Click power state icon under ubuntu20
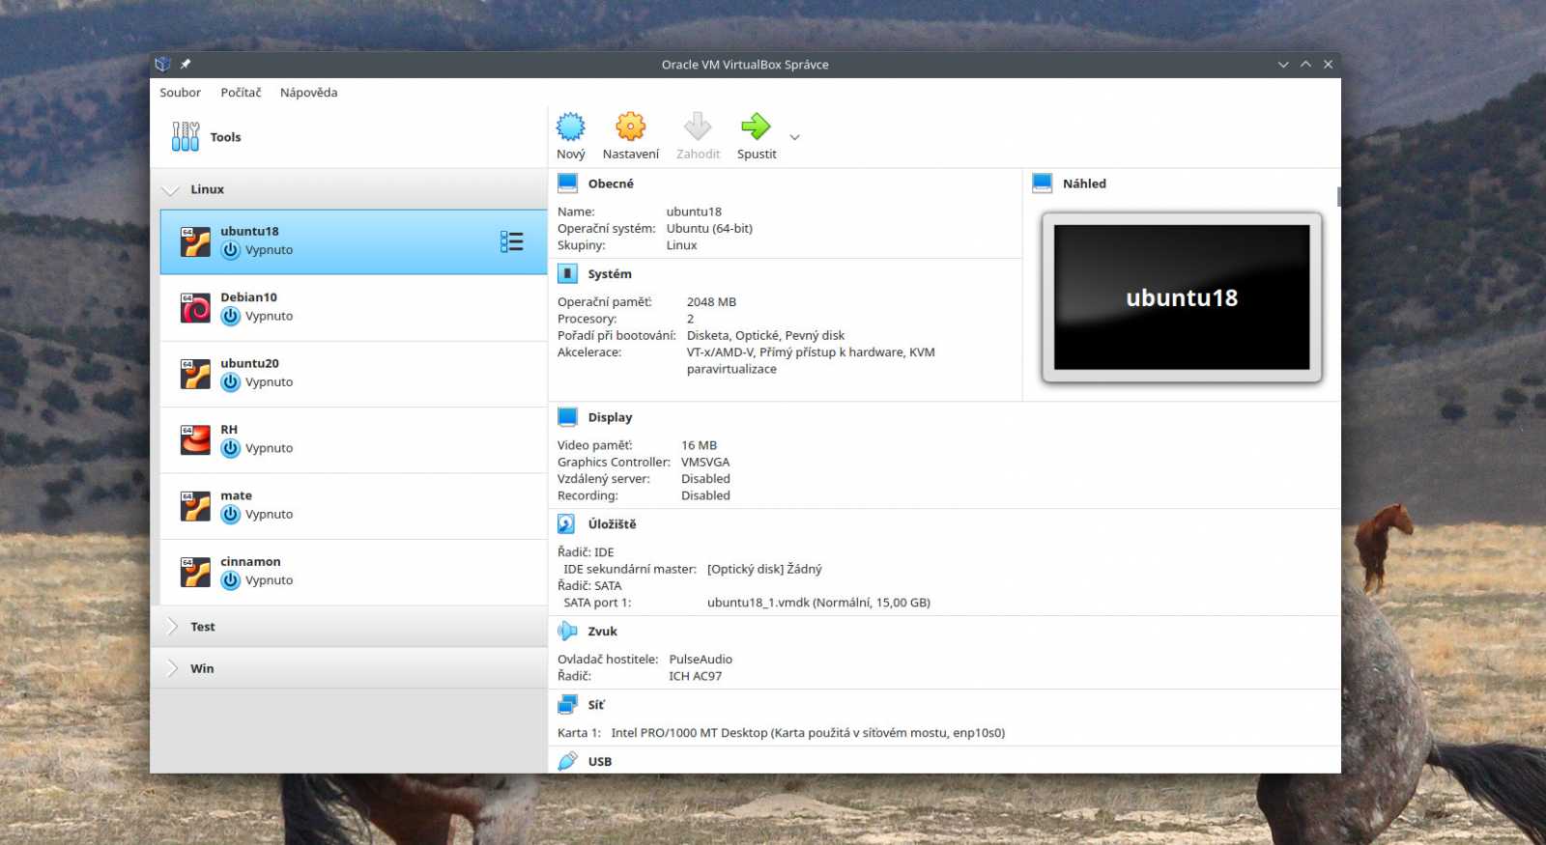The height and width of the screenshot is (845, 1546). [230, 382]
